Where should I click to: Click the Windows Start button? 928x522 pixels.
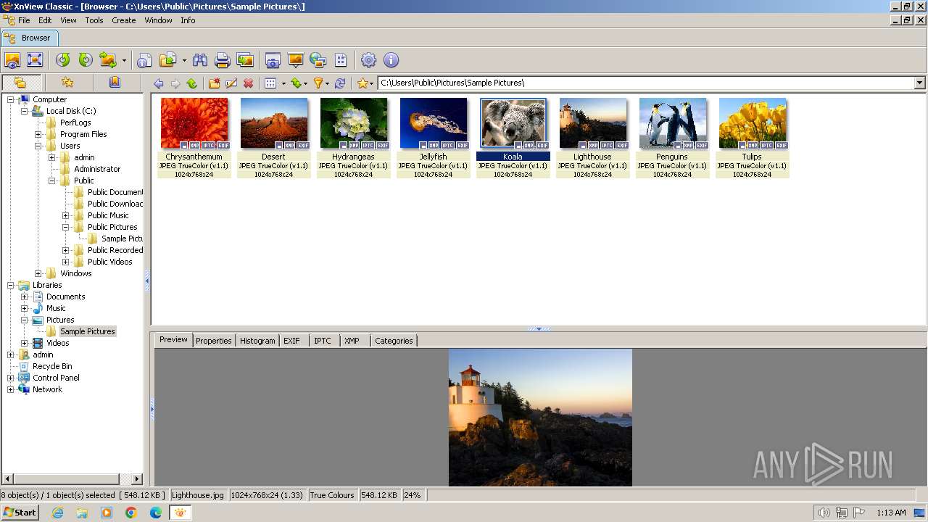[20, 513]
